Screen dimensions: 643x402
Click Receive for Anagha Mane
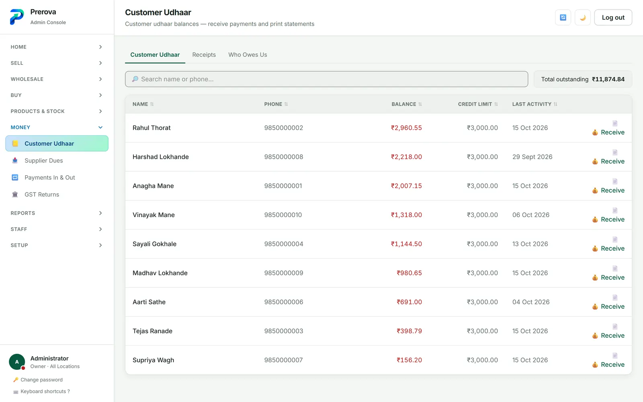tap(608, 190)
